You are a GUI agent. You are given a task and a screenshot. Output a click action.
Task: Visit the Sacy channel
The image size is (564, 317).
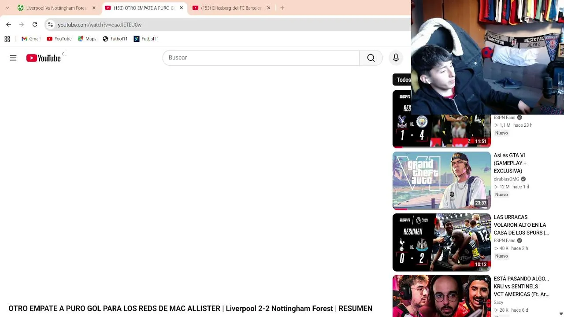498,302
